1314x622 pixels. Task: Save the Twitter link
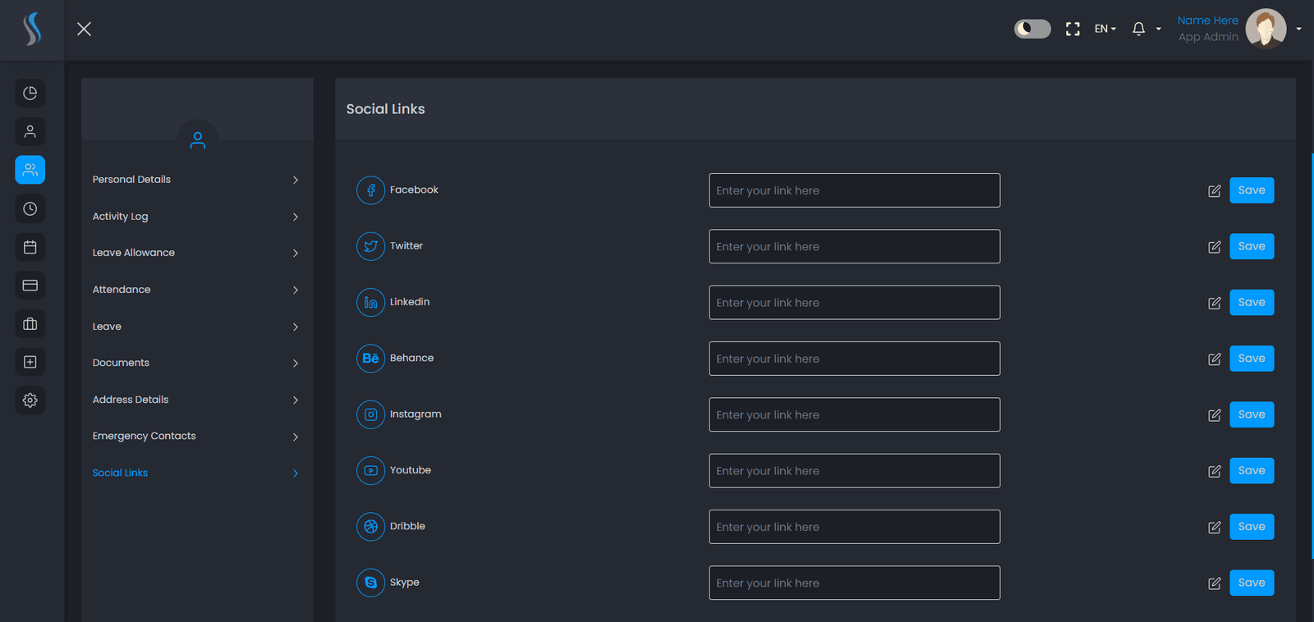(x=1252, y=246)
